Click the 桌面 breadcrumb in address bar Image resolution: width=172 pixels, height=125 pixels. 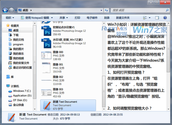click(x=25, y=10)
